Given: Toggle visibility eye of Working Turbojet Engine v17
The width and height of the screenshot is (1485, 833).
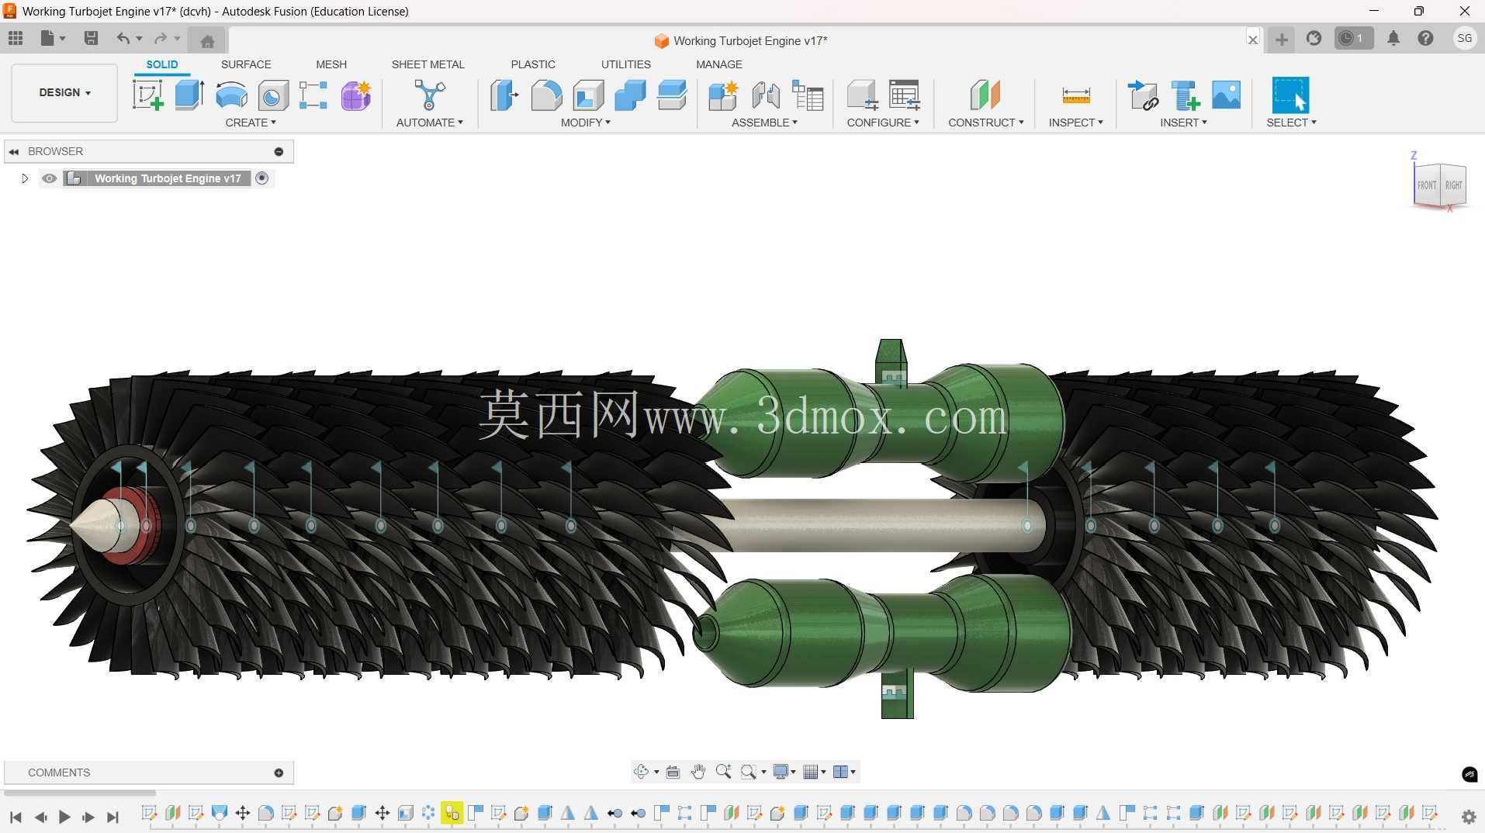Looking at the screenshot, I should point(50,178).
